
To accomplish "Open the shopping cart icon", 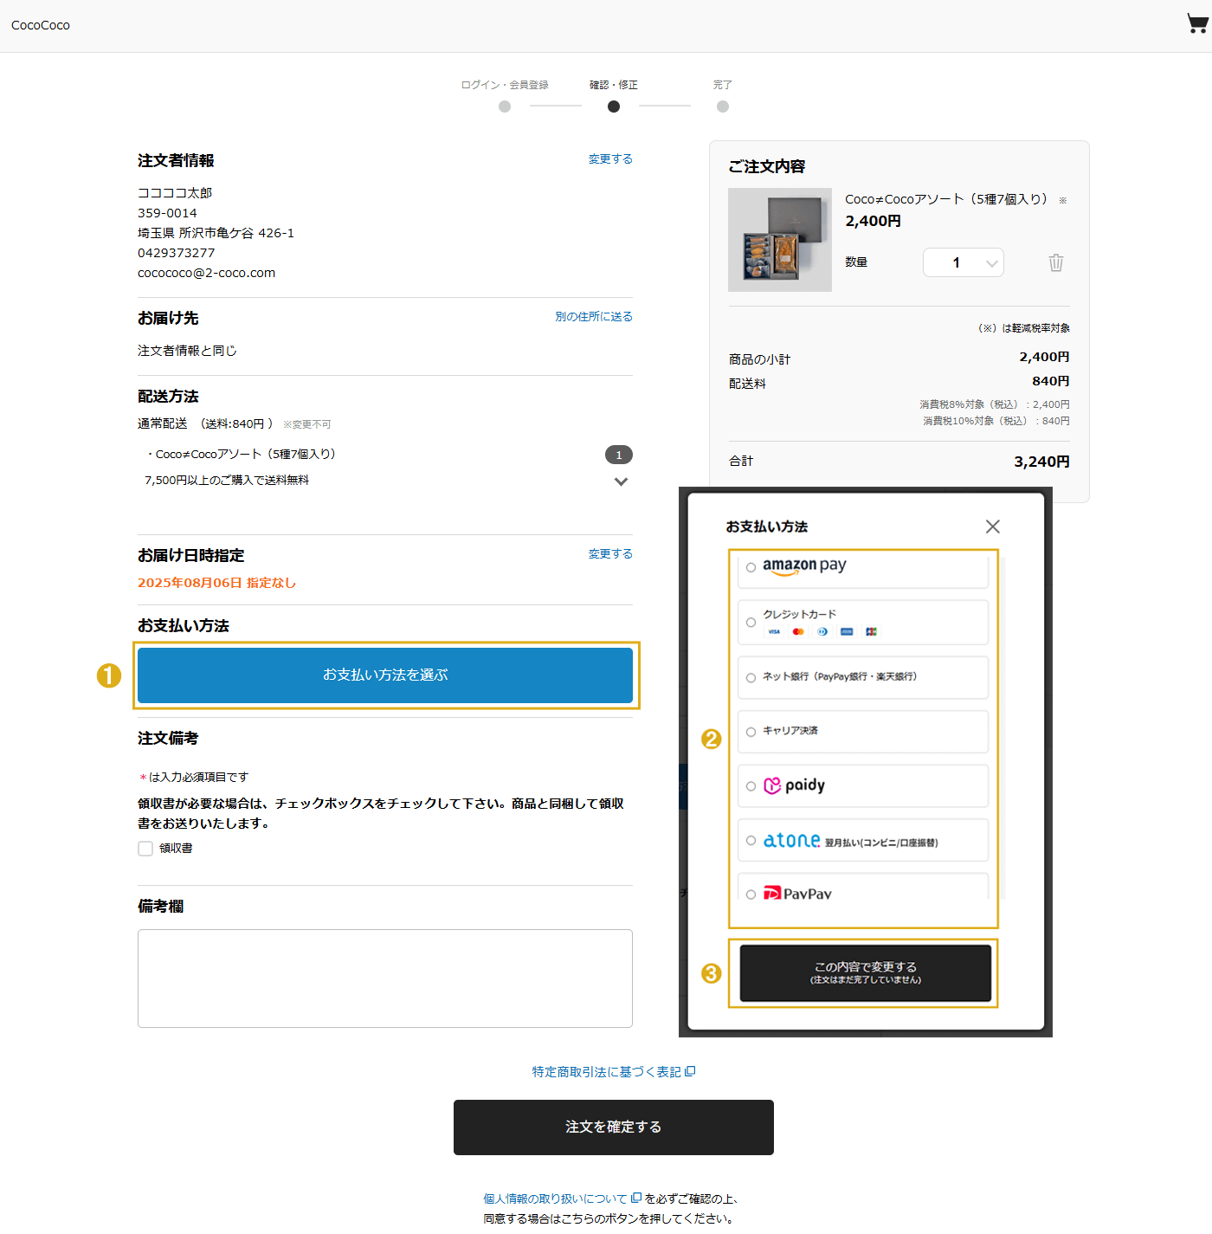I will pyautogui.click(x=1196, y=24).
